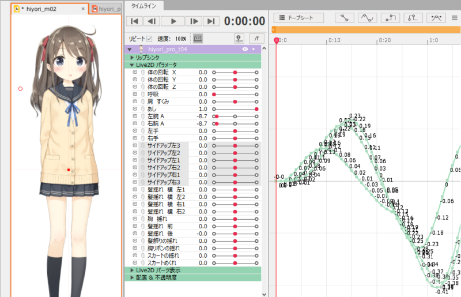This screenshot has height=297, width=461.
Task: Click the あし parameter slider
Action: [235, 109]
